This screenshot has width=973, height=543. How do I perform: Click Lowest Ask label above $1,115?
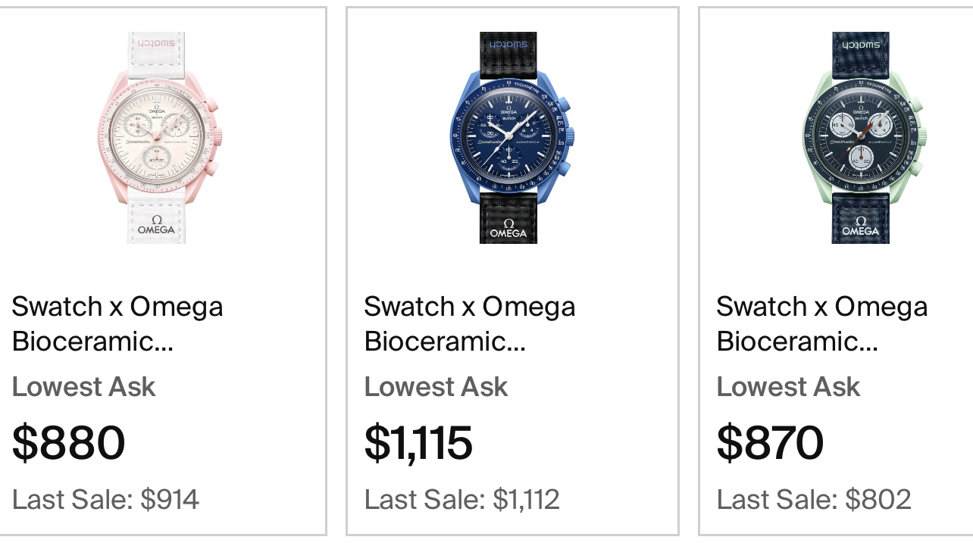coord(436,387)
